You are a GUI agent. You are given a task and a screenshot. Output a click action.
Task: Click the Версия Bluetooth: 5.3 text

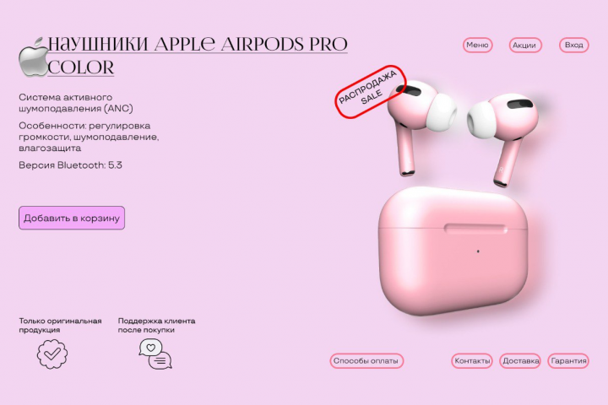coord(70,165)
